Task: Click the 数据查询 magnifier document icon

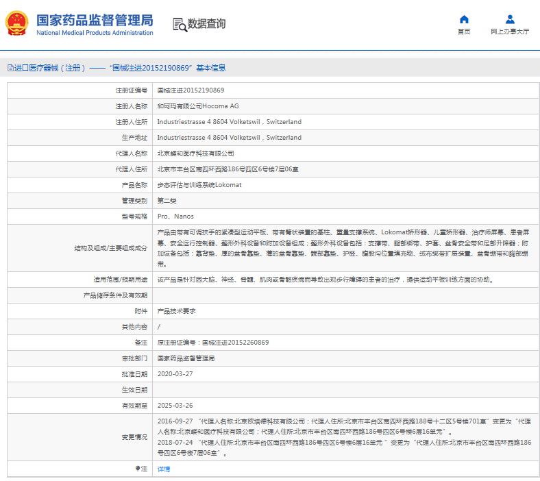Action: click(x=180, y=25)
